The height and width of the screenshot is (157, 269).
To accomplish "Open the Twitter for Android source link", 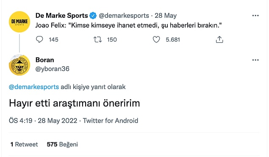I will [111, 121].
